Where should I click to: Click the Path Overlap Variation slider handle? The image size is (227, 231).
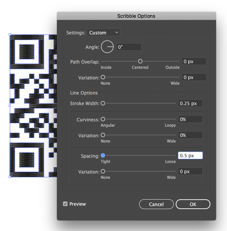pyautogui.click(x=103, y=77)
